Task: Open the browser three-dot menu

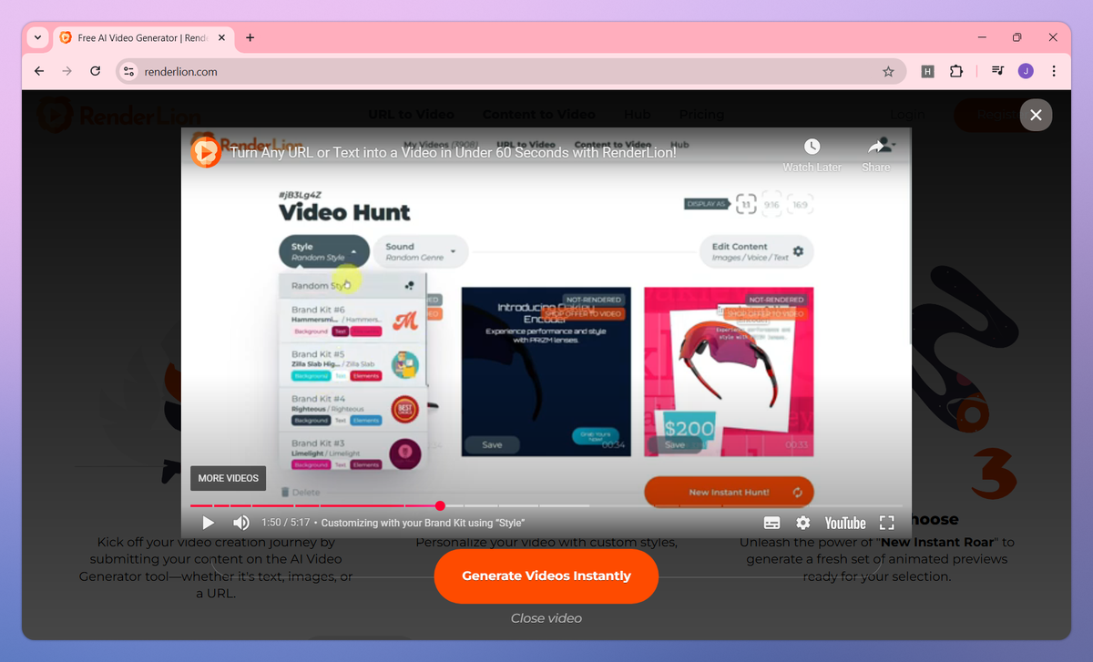Action: [x=1054, y=71]
